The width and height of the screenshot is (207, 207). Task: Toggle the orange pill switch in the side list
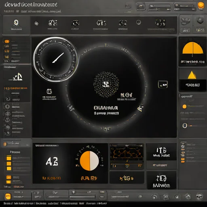7,41
